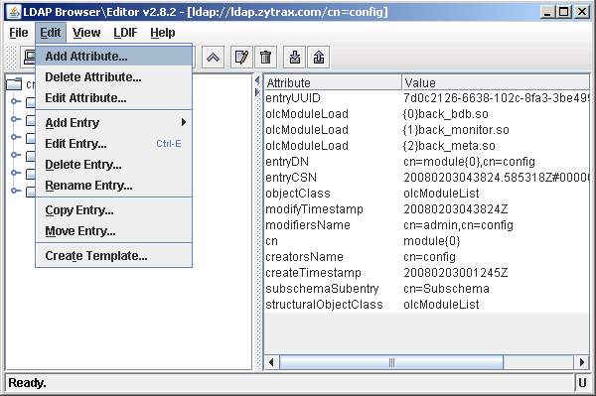
Task: Expand the last tree node handle
Action: 15,191
